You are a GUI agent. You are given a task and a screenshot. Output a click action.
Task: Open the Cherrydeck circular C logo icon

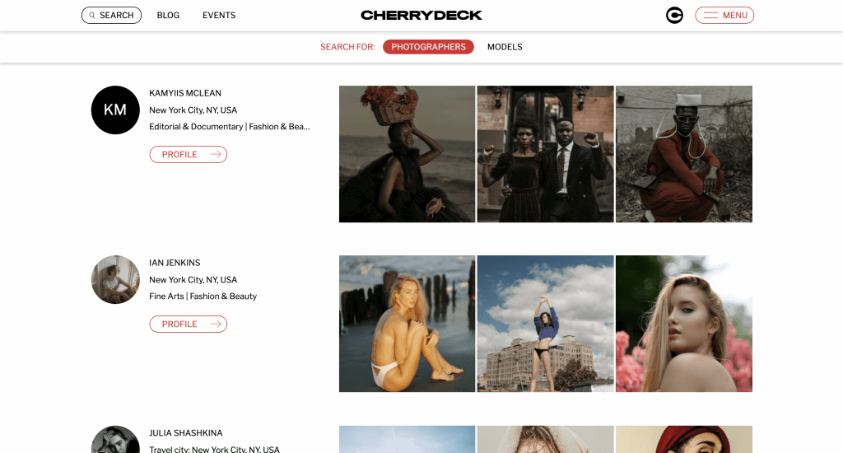(x=674, y=15)
